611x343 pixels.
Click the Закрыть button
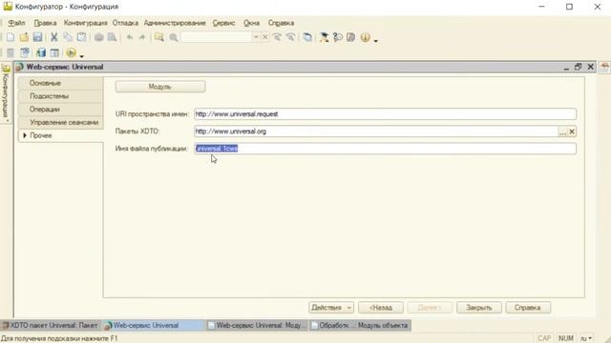click(x=479, y=308)
